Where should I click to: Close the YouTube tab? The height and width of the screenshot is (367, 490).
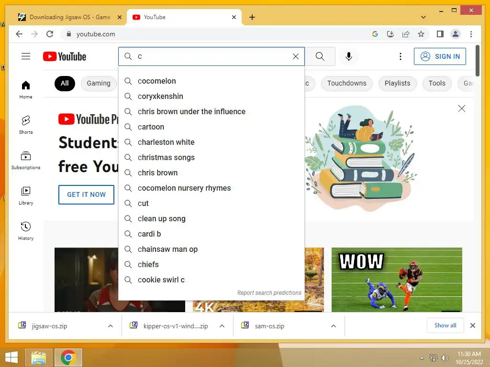pyautogui.click(x=234, y=17)
